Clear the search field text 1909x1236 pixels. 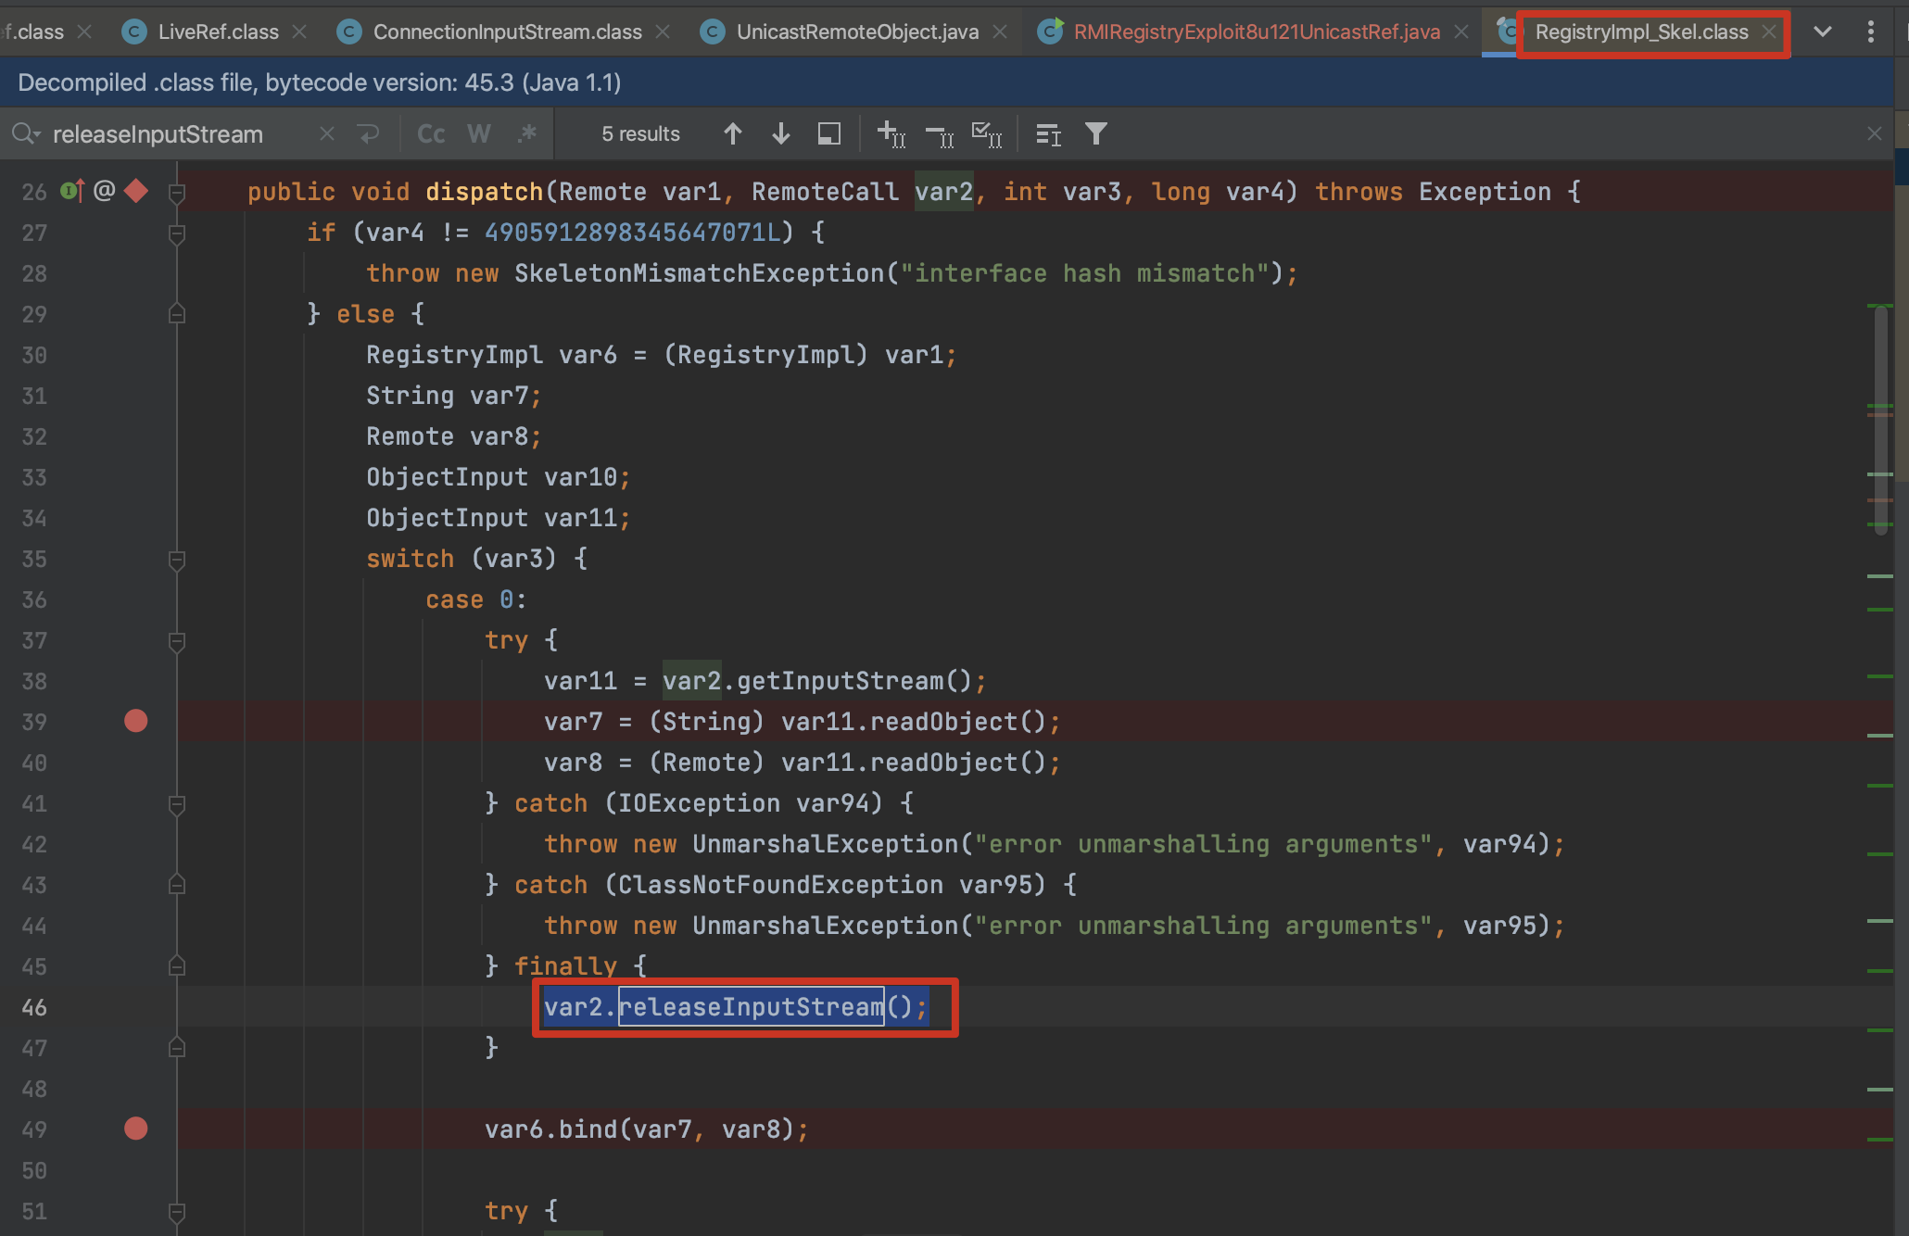[327, 134]
